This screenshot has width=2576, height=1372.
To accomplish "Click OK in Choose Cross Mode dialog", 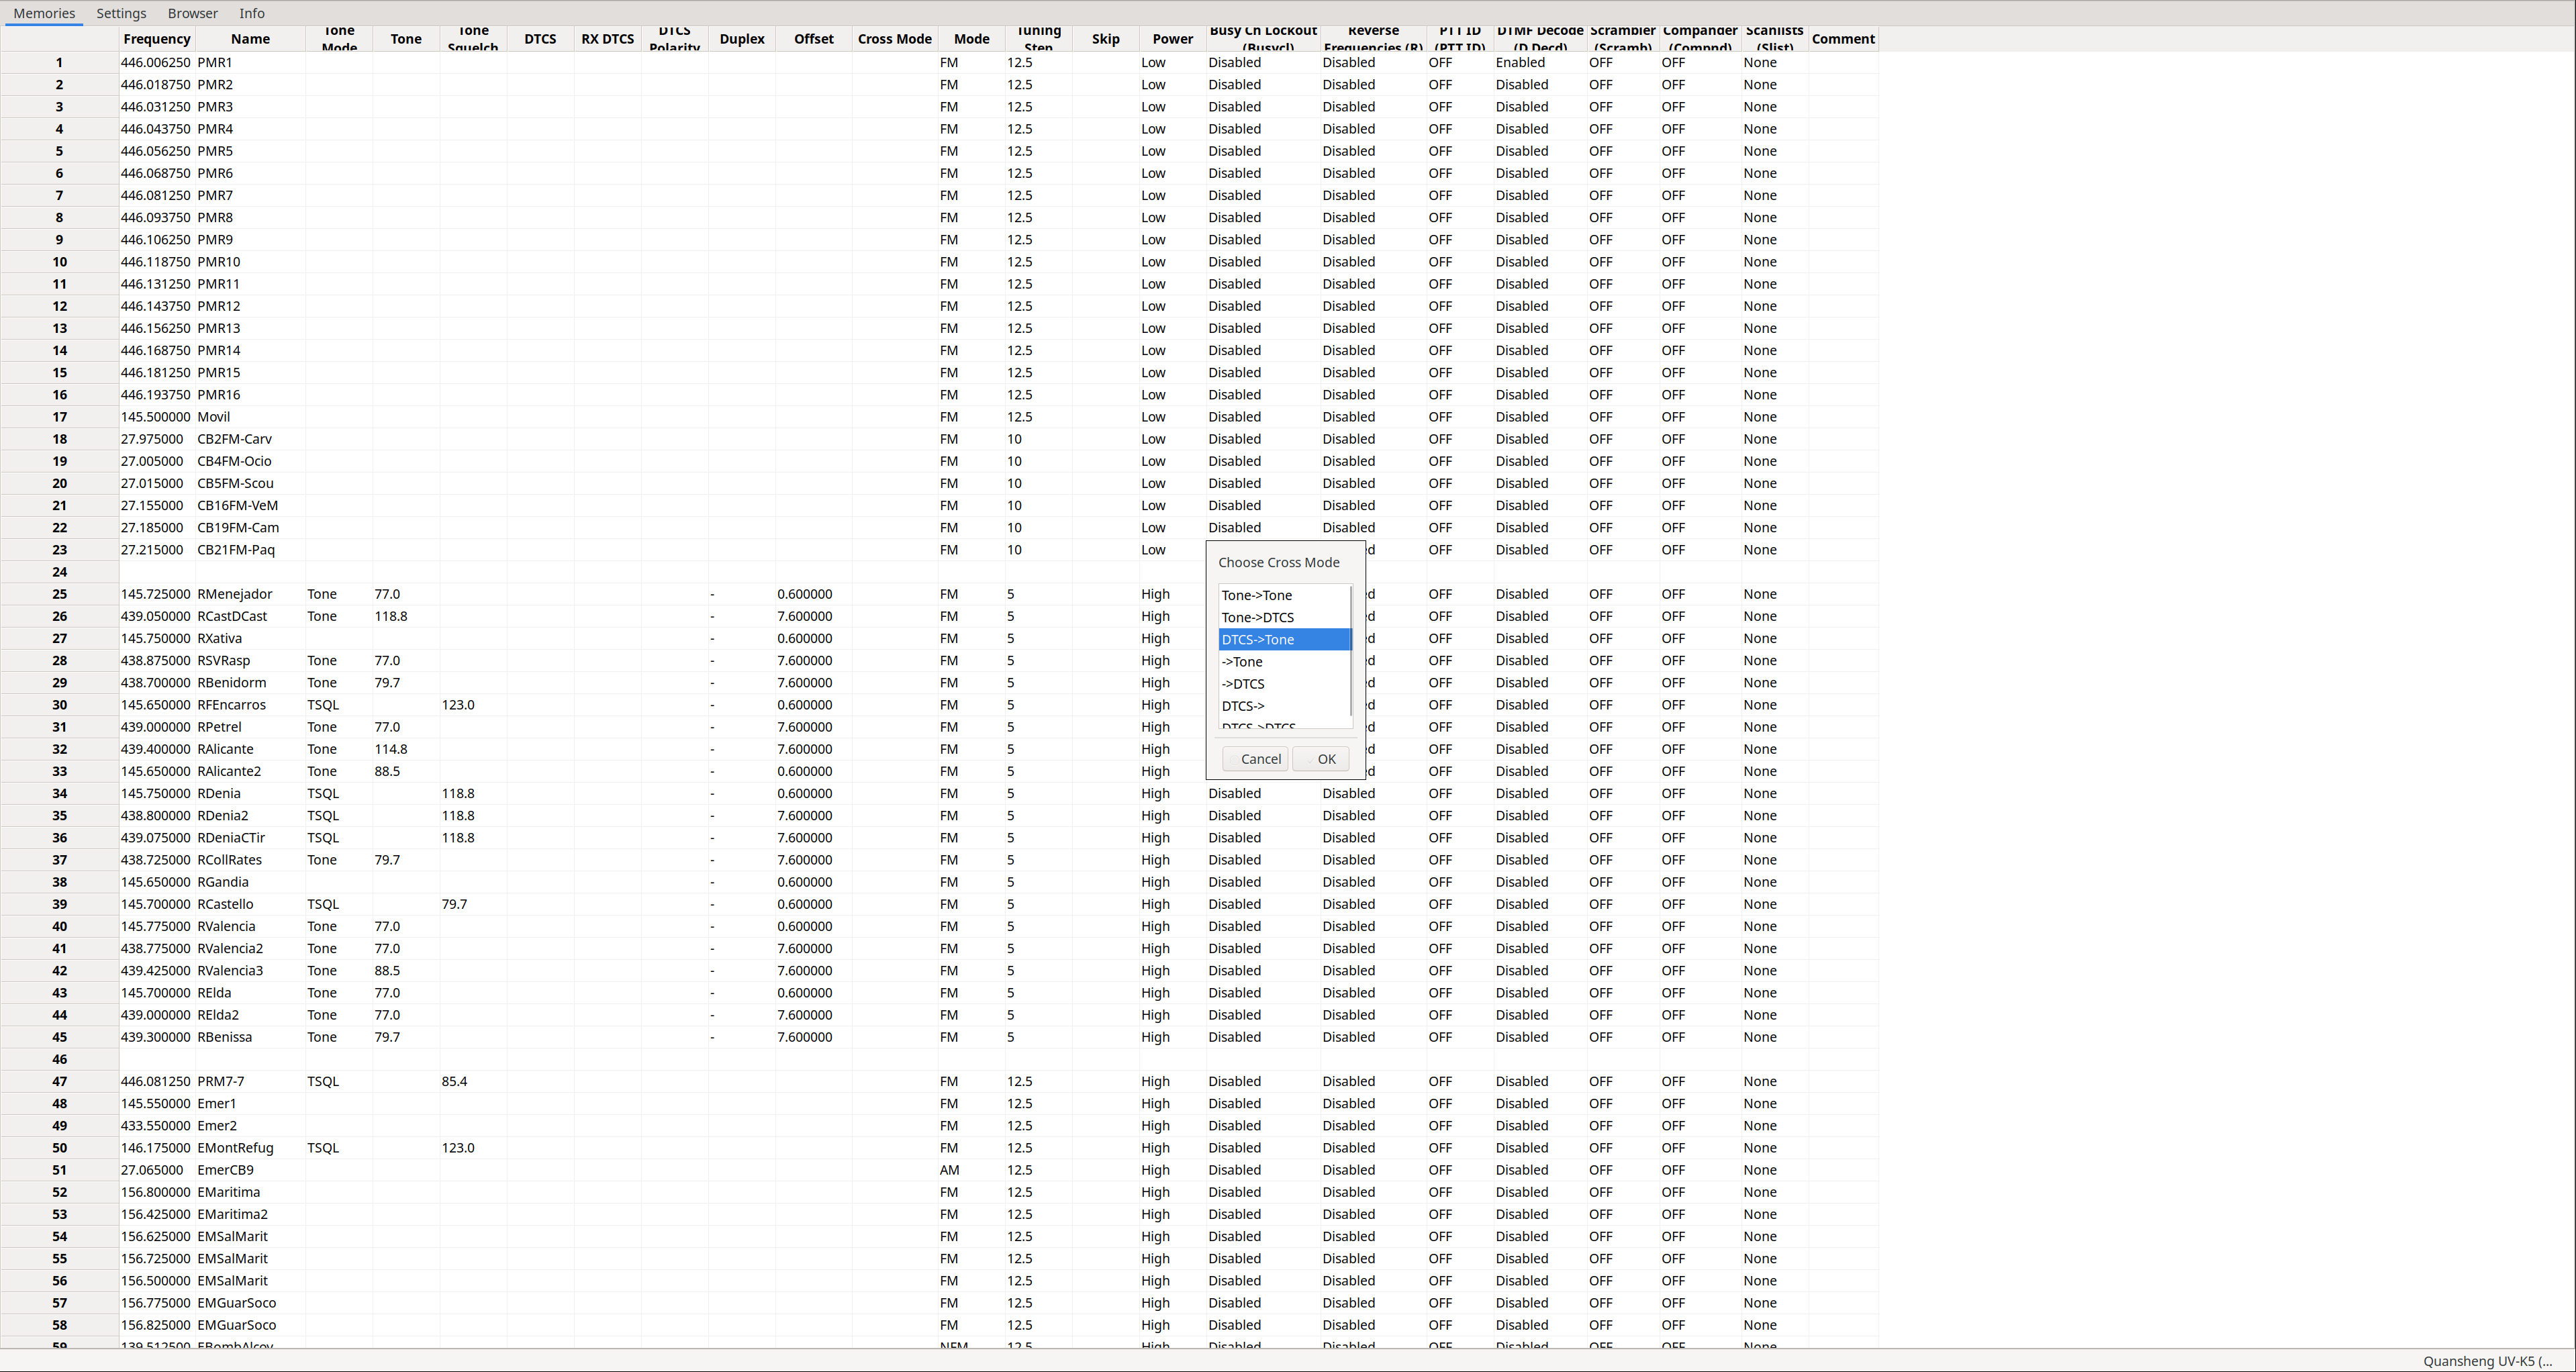I will [x=1320, y=759].
